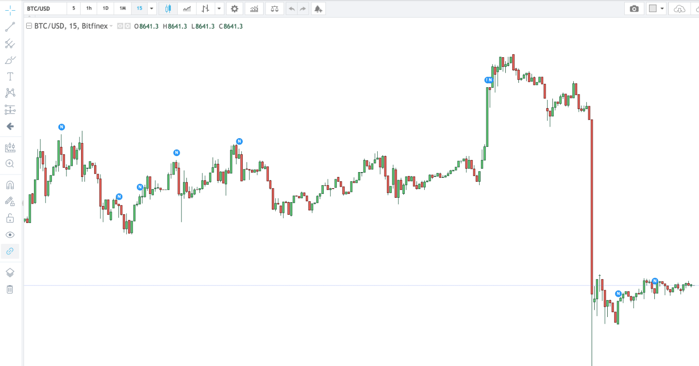Switch to the 5 minute interval

point(74,8)
